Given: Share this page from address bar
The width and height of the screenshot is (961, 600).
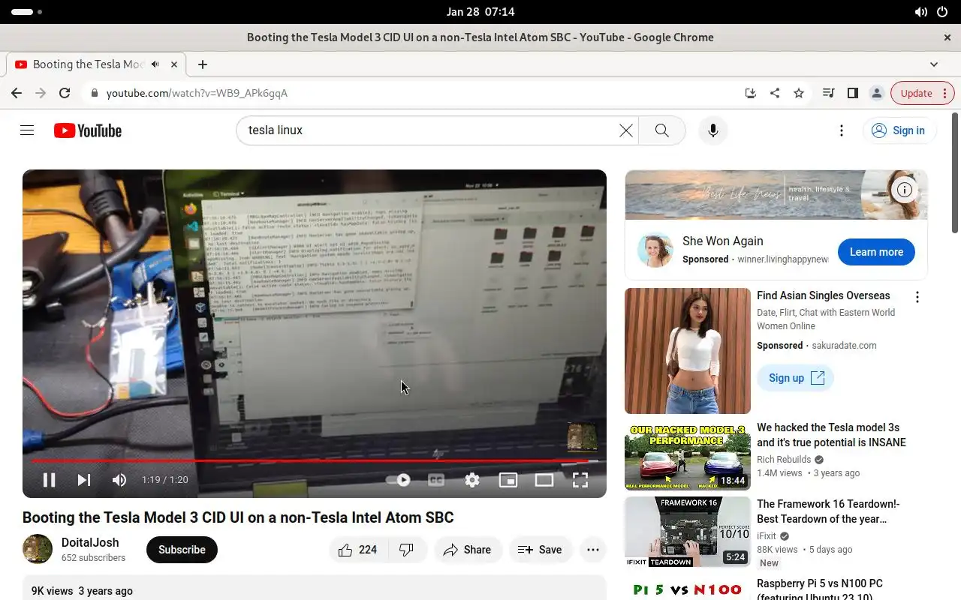Looking at the screenshot, I should tap(774, 93).
